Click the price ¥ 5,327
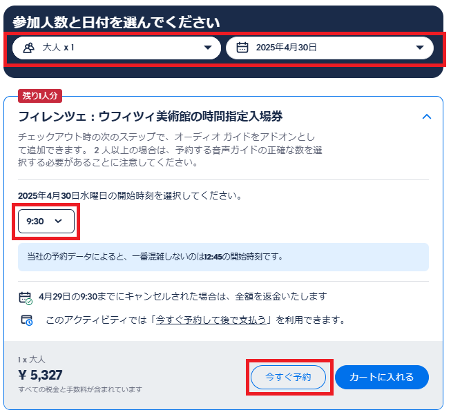The image size is (451, 419). click(40, 375)
